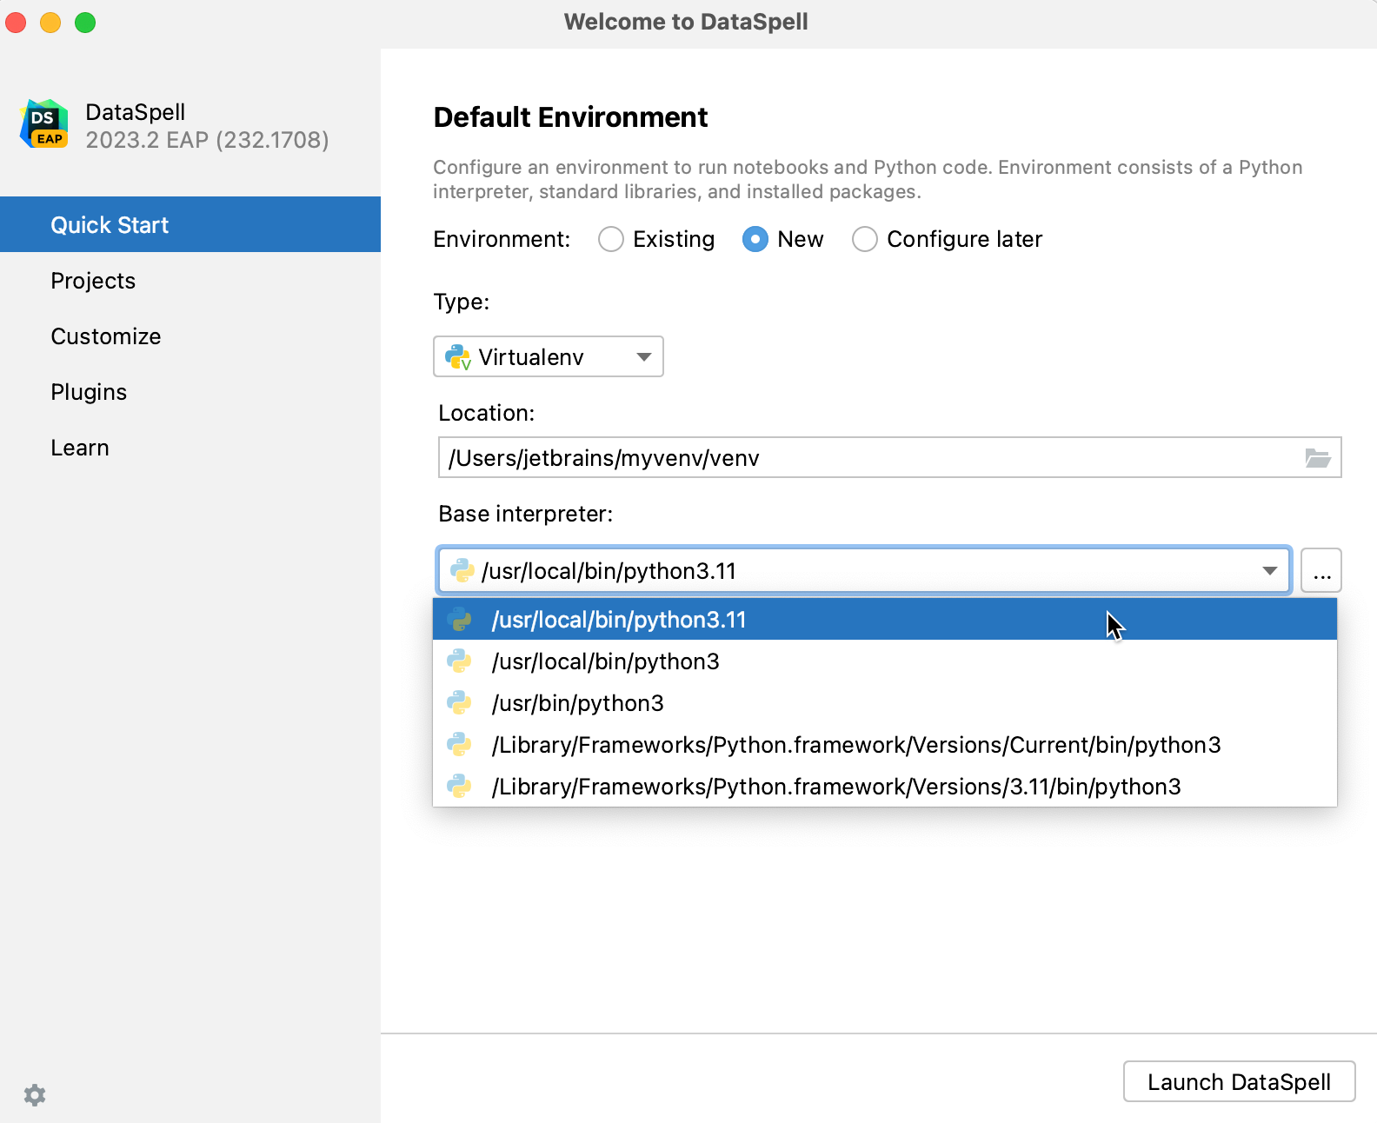Screen dimensions: 1377x1123
Task: Click the 2023.2 EAP (232.1708) version text
Action: point(207,140)
